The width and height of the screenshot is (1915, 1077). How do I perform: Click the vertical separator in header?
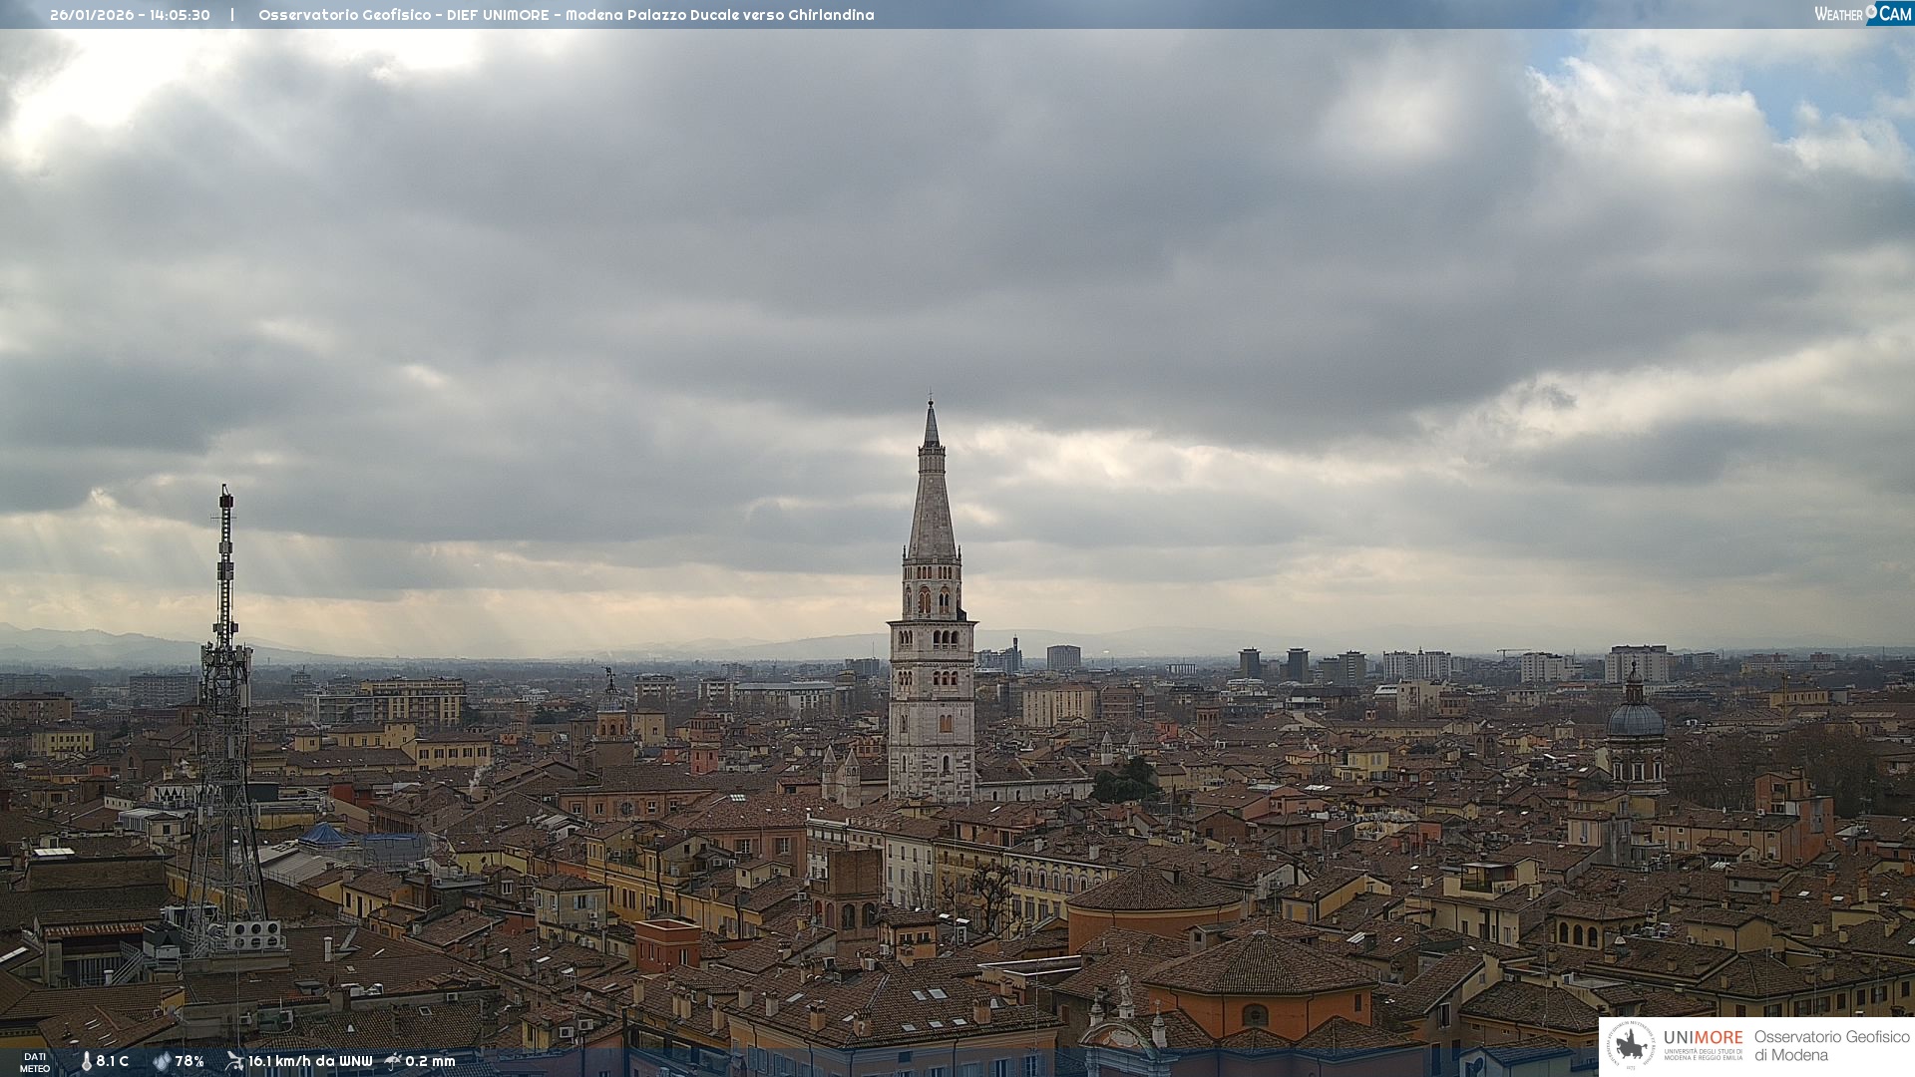232,15
